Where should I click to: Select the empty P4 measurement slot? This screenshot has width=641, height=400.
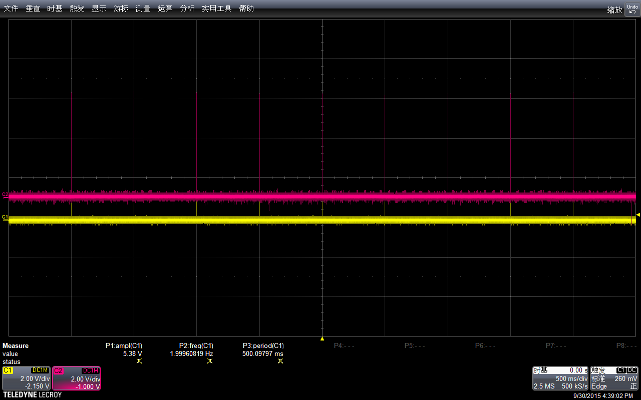(344, 345)
